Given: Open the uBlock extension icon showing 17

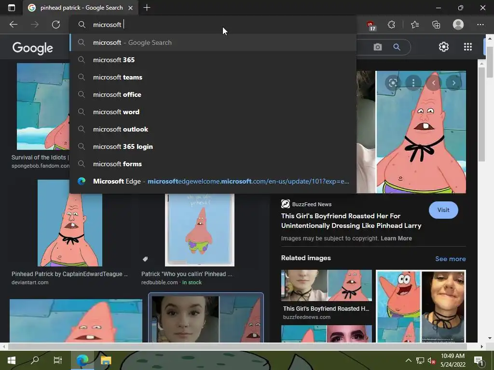Looking at the screenshot, I should click(371, 26).
